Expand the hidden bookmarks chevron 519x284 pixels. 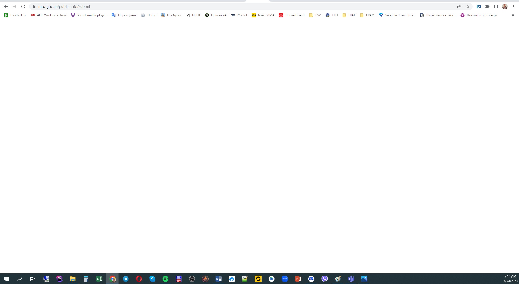coord(513,15)
